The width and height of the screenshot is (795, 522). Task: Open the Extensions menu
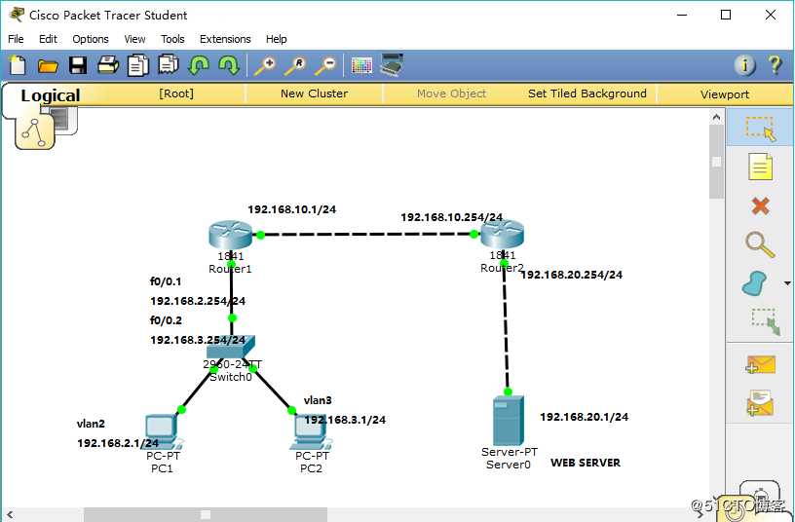coord(225,39)
